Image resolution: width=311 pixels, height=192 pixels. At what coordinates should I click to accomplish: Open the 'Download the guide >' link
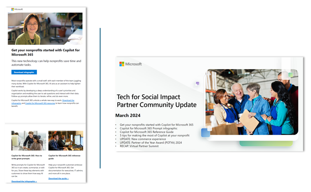pyautogui.click(x=58, y=179)
